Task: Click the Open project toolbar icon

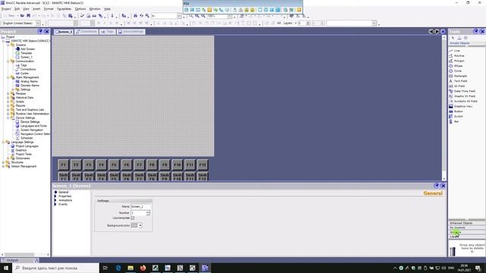Action: [x=22, y=15]
